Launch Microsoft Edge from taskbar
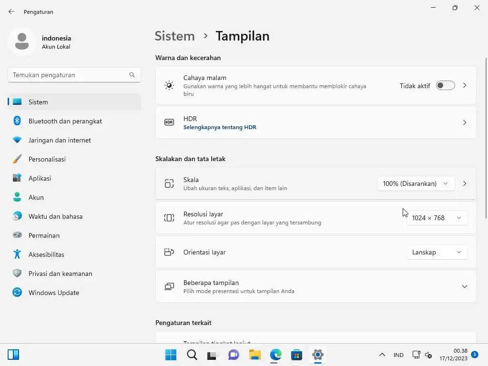Screen dimensions: 488x366 (x=276, y=355)
